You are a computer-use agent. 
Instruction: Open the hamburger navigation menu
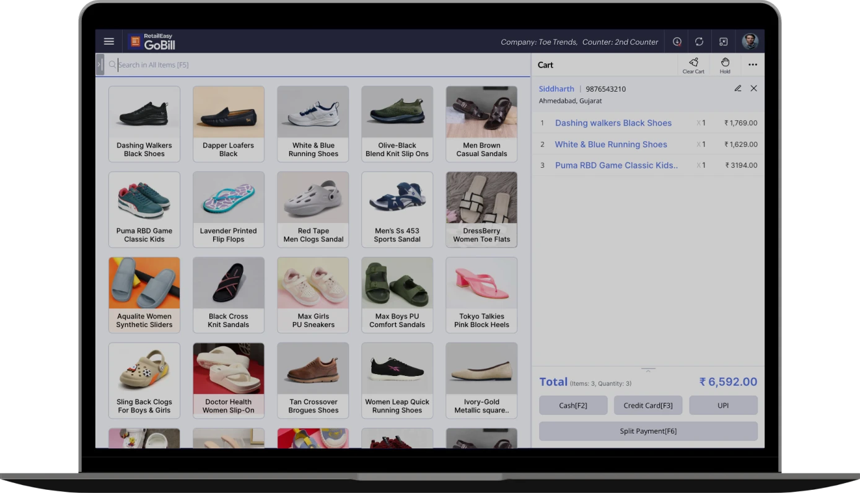click(109, 41)
